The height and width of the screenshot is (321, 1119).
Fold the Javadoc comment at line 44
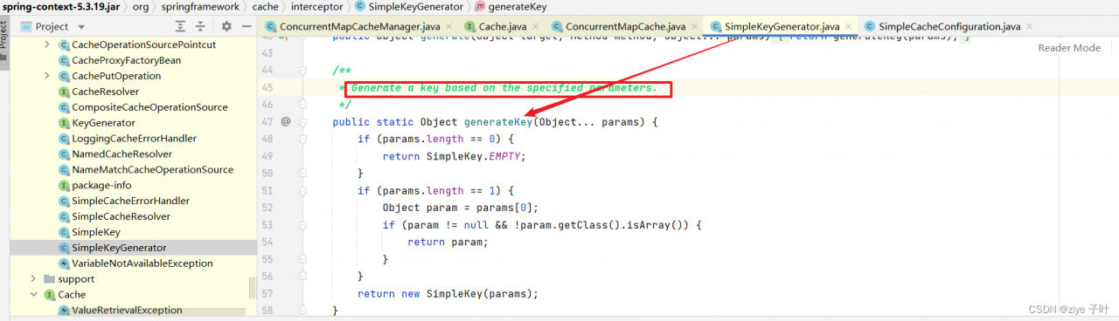(x=303, y=70)
